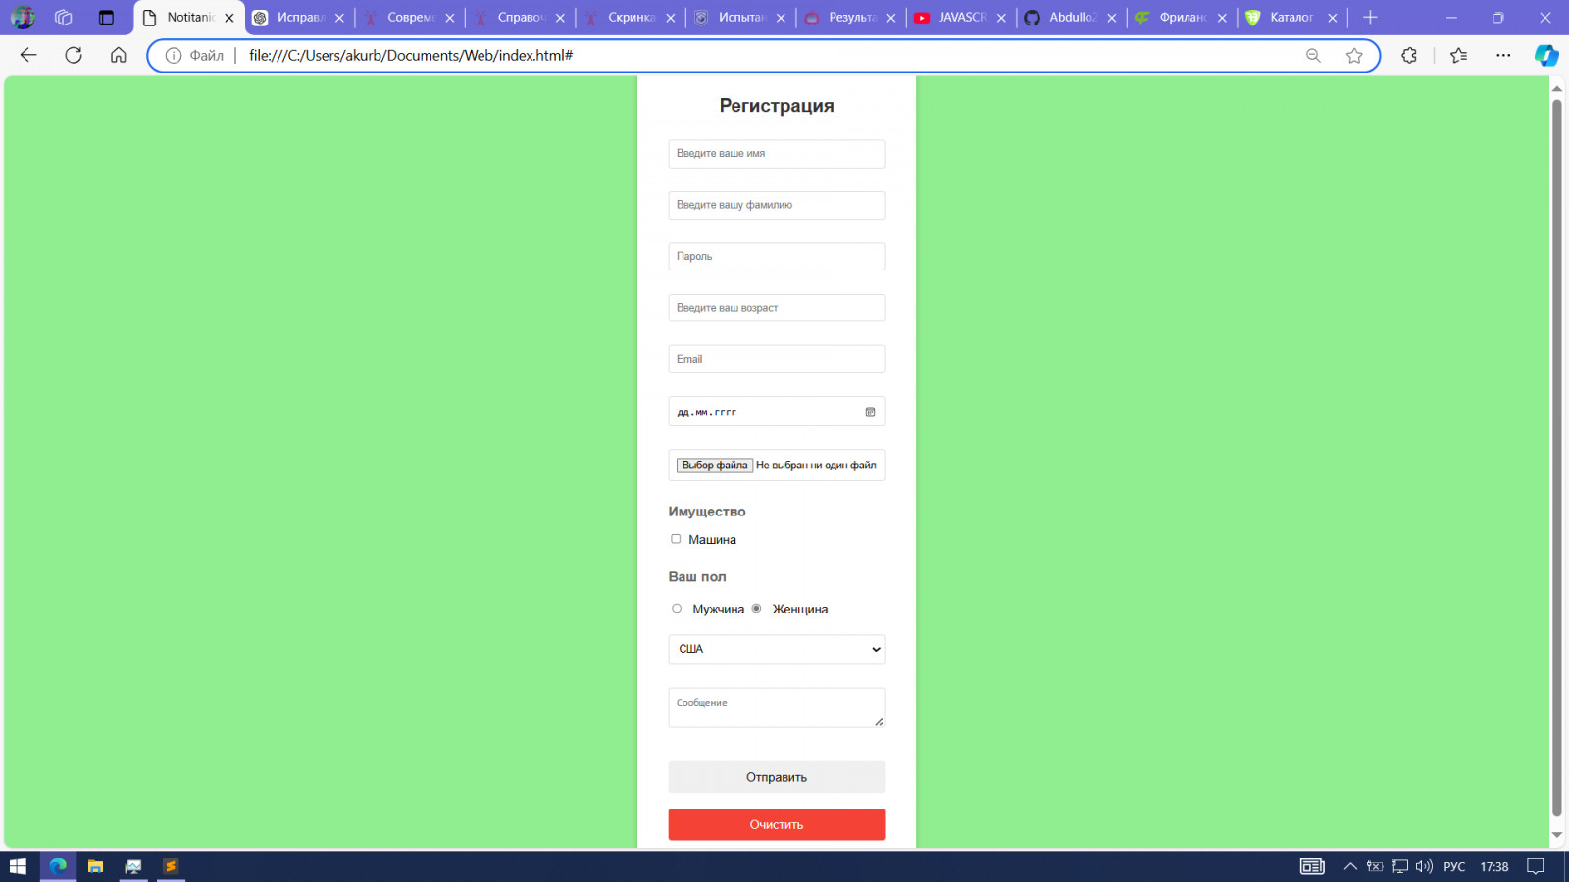Open the Copilot sidebar icon
The width and height of the screenshot is (1569, 882).
point(1546,56)
